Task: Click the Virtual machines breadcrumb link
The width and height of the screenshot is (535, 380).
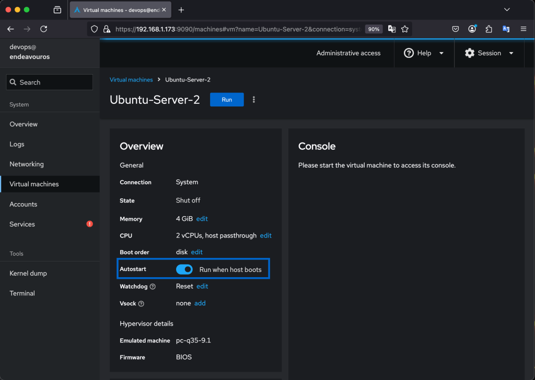Action: coord(131,80)
